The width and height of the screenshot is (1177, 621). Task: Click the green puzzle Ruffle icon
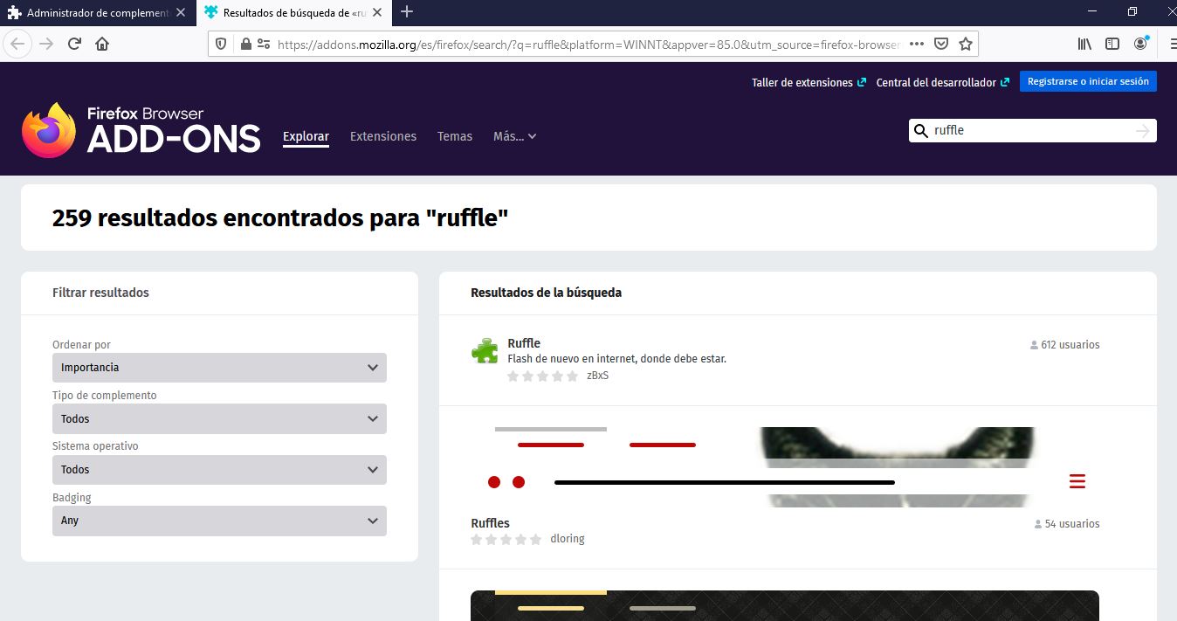pos(485,351)
